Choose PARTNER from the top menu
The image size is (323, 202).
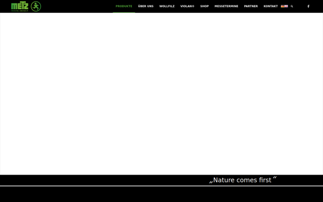pyautogui.click(x=251, y=6)
